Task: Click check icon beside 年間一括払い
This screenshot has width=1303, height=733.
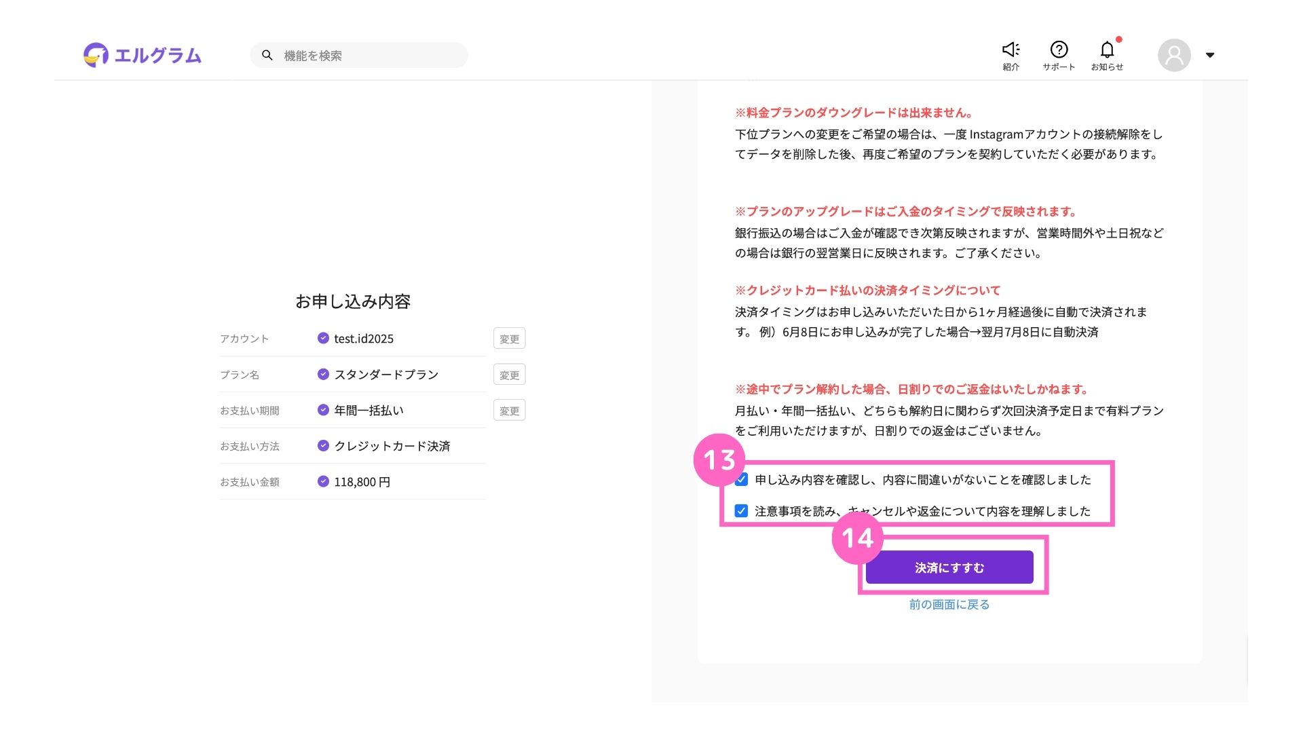Action: pyautogui.click(x=323, y=410)
